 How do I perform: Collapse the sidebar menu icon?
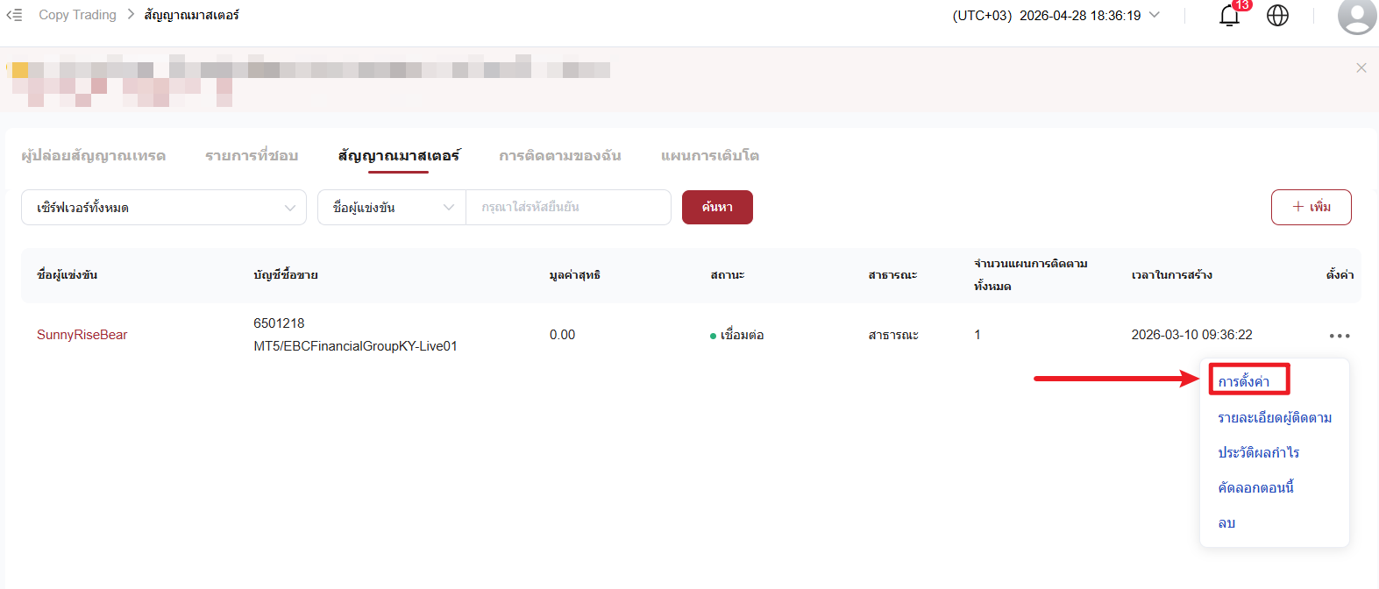tap(14, 15)
